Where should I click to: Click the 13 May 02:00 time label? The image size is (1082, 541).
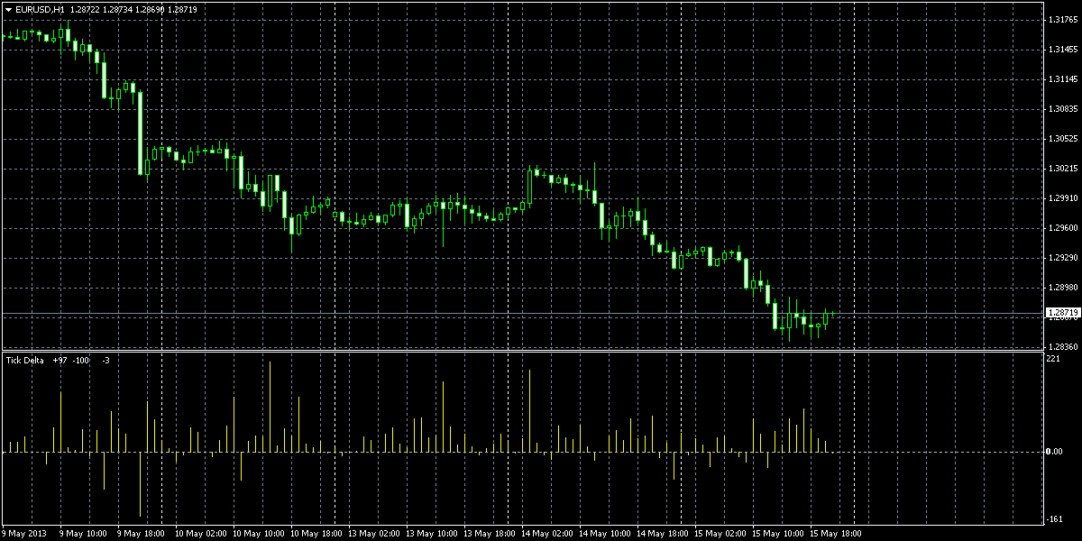tap(374, 533)
